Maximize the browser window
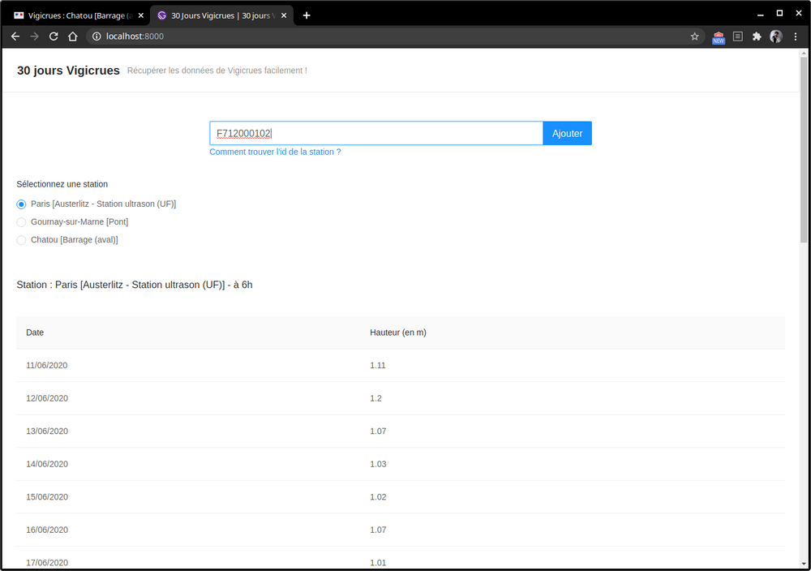Screen dimensions: 811x571 pos(779,14)
